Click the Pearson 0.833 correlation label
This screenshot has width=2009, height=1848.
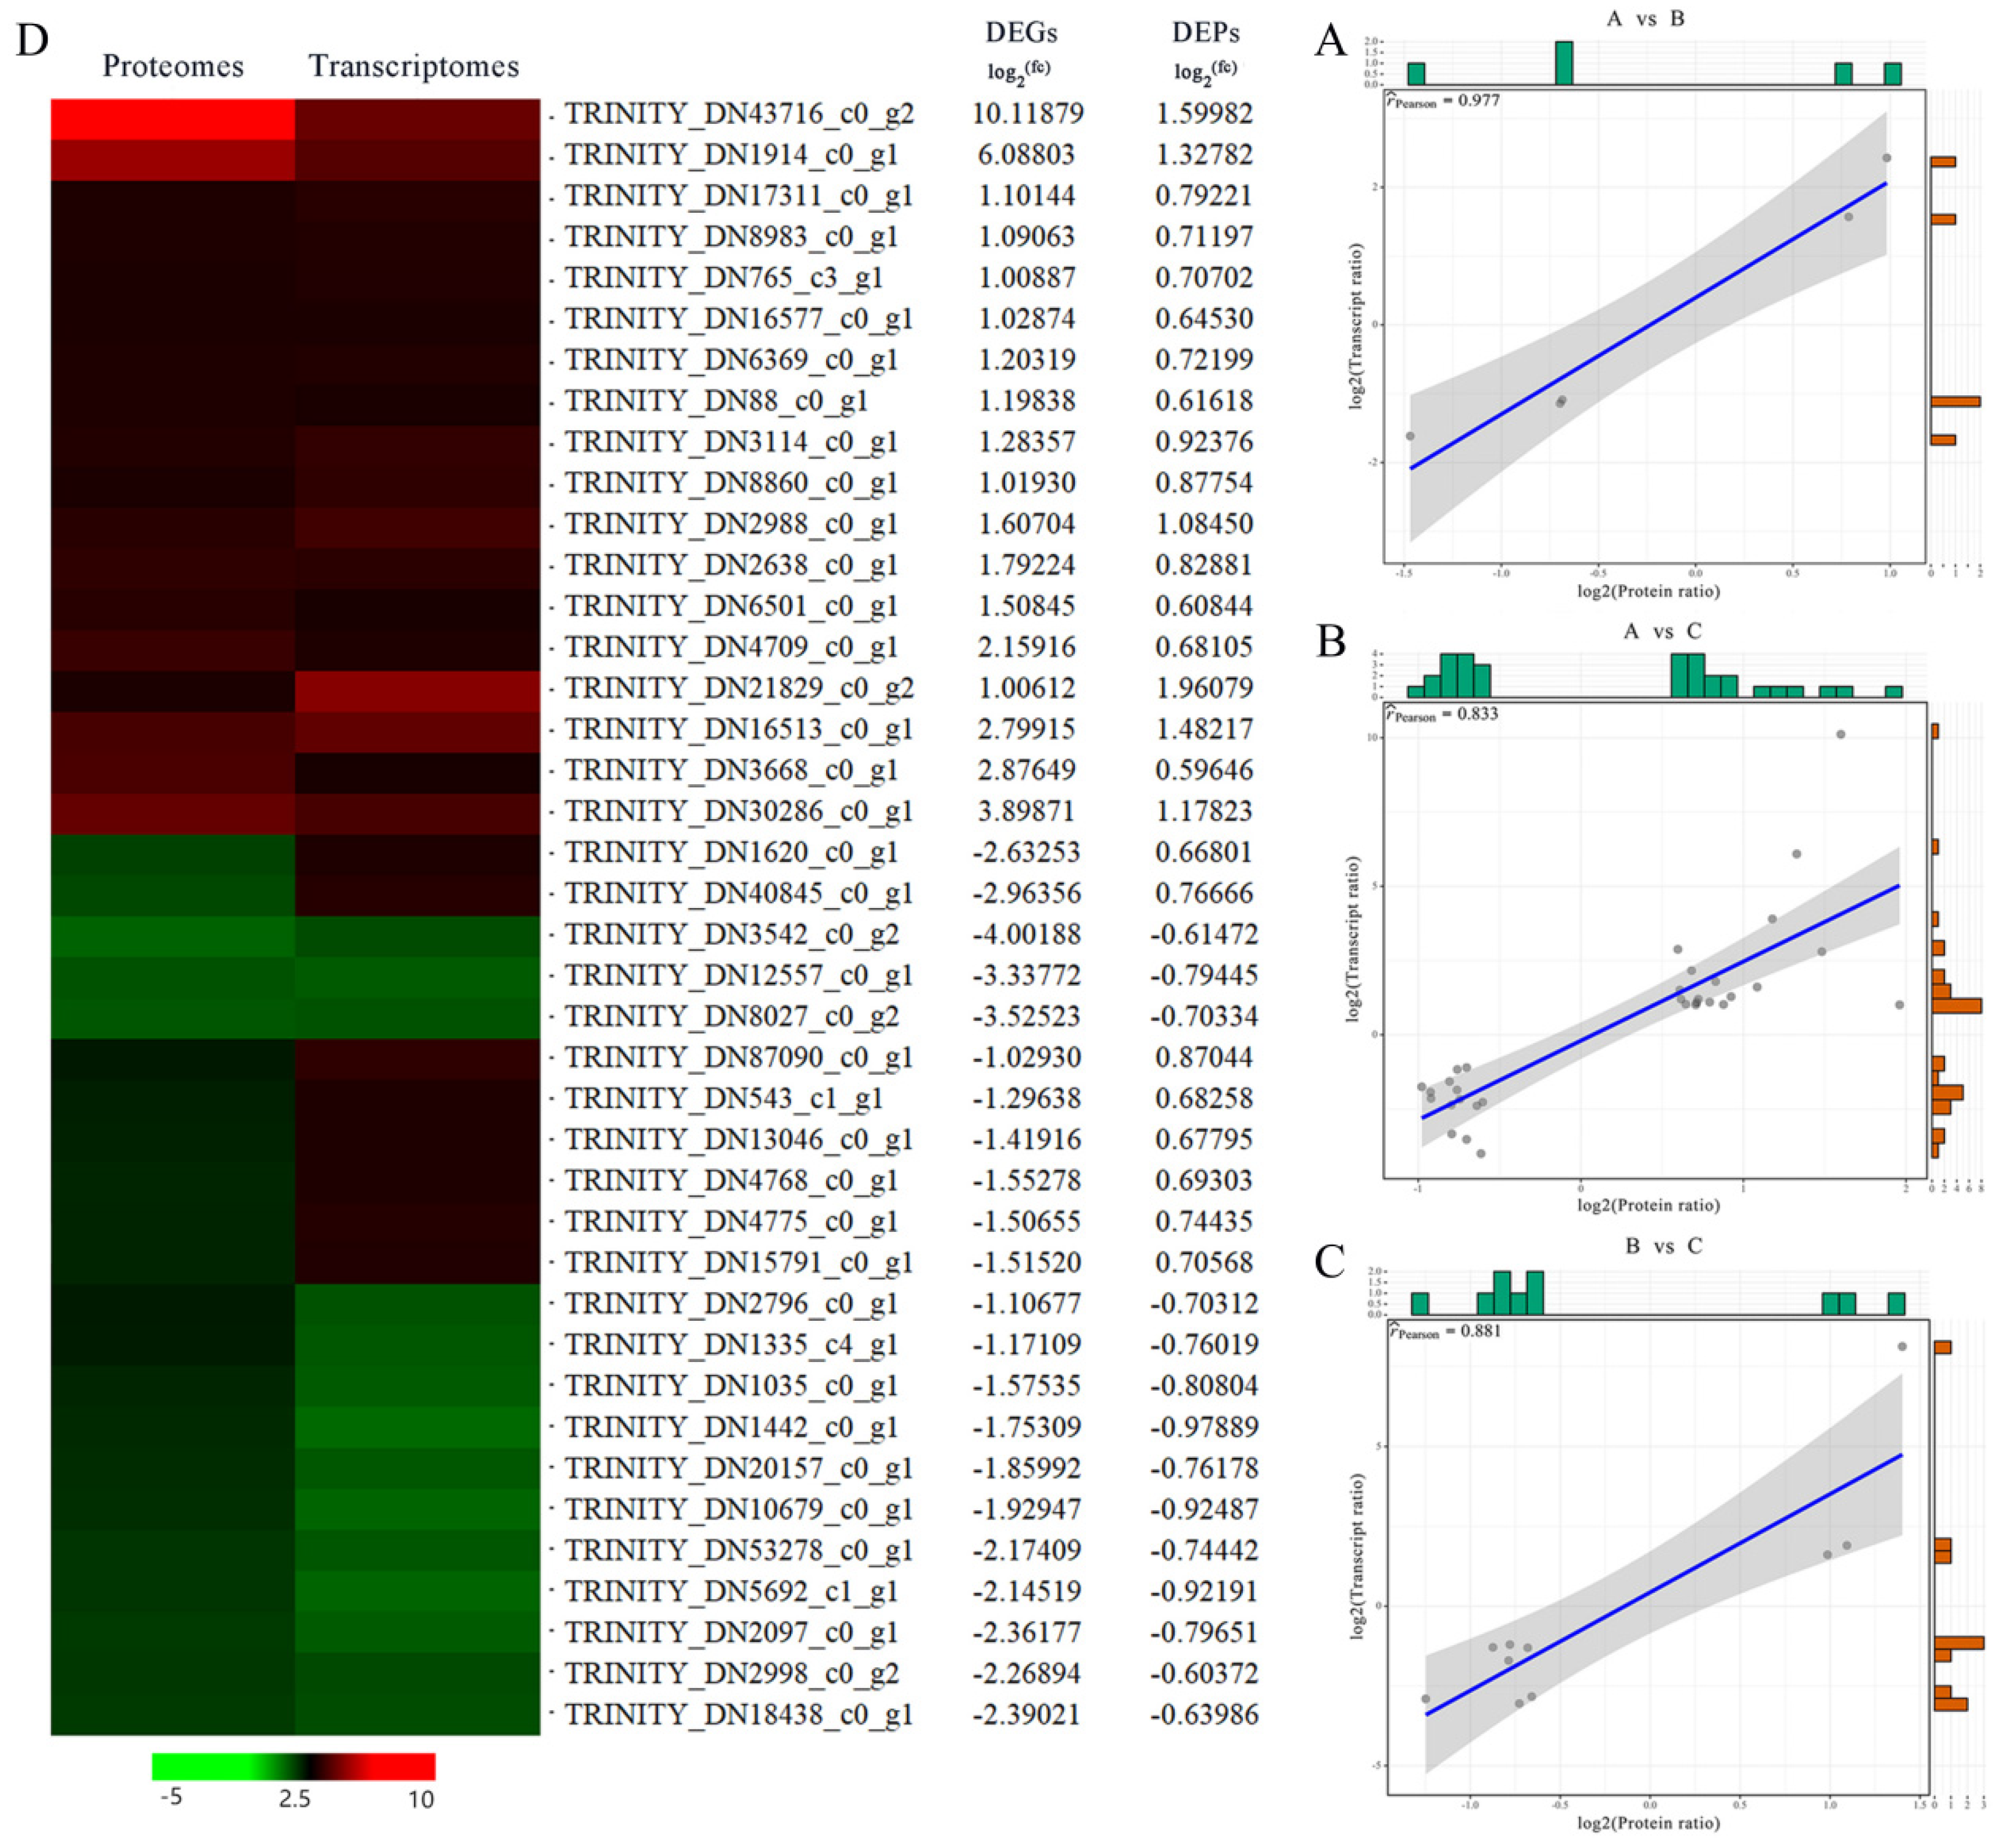pyautogui.click(x=1443, y=714)
